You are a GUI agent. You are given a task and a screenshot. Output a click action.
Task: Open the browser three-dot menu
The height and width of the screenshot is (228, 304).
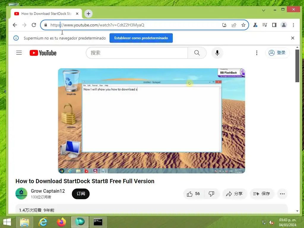point(293,25)
